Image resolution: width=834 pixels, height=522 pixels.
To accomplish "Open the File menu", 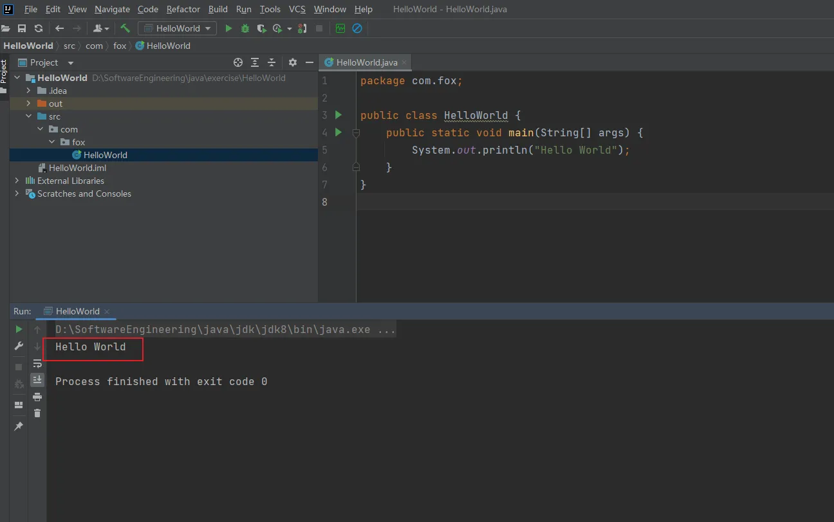I will pyautogui.click(x=31, y=9).
